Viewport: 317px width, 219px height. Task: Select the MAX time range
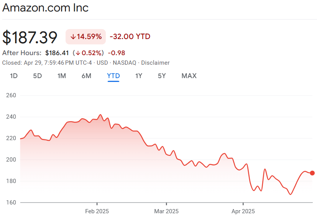[x=189, y=76]
